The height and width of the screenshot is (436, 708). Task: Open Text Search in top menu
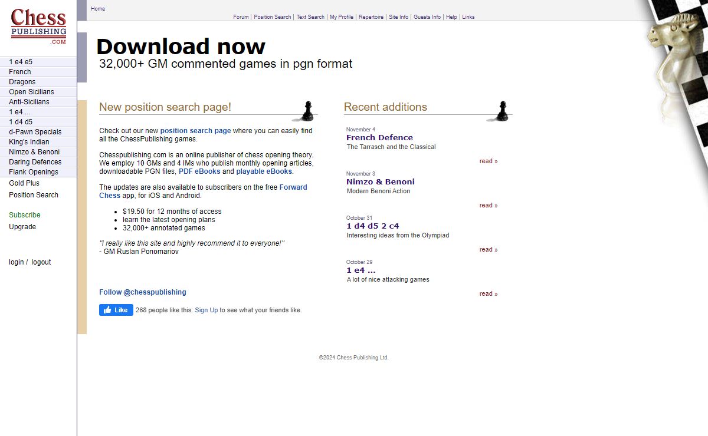pos(310,17)
